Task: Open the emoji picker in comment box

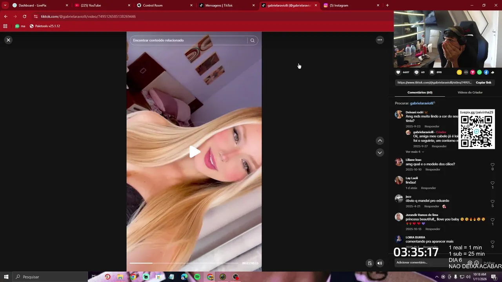Action: [x=477, y=263]
